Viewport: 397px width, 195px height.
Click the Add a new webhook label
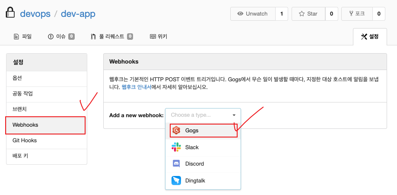(x=136, y=115)
